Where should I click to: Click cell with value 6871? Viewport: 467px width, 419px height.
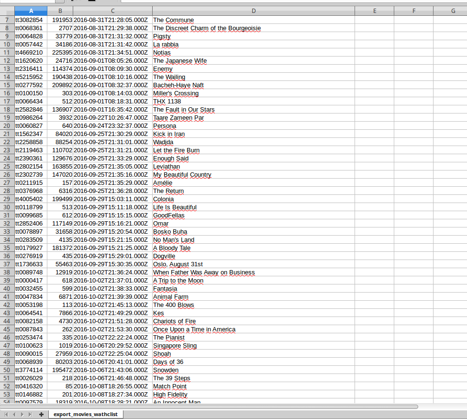tap(60, 297)
